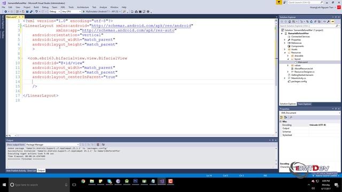Click the Quick Launch search box
This screenshot has width=342, height=192.
pyautogui.click(x=305, y=2)
